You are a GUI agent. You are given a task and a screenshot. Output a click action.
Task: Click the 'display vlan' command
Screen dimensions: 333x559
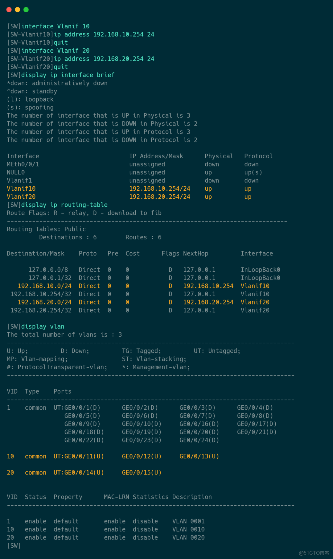coord(43,326)
